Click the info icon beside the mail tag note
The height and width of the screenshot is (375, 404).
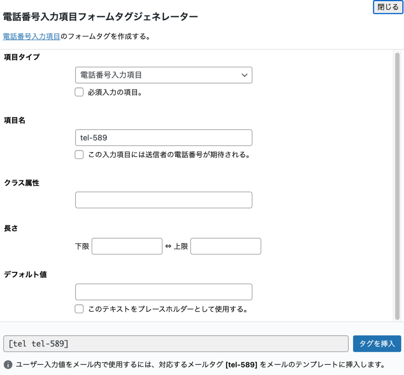7,364
